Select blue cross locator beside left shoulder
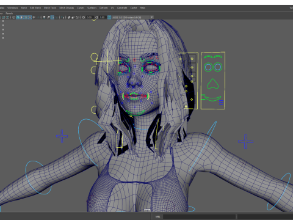 pyautogui.click(x=62, y=136)
